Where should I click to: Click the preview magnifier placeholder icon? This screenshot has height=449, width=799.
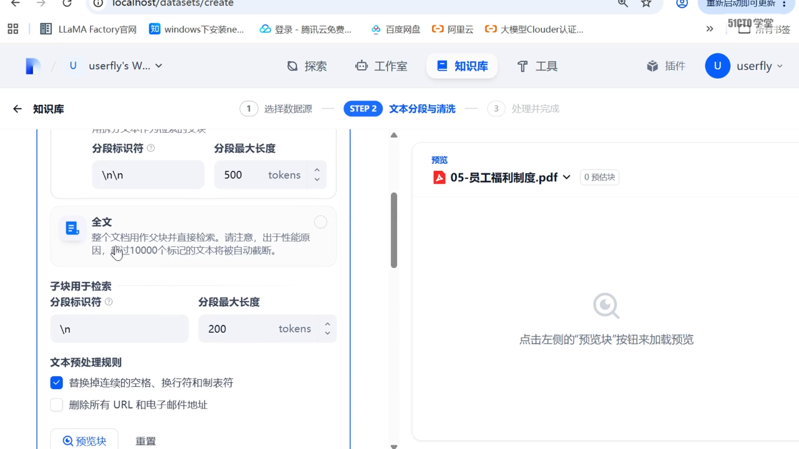(606, 306)
